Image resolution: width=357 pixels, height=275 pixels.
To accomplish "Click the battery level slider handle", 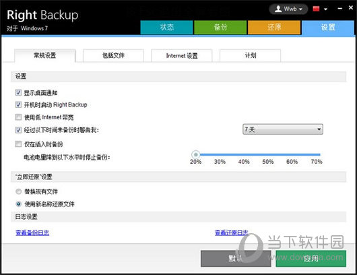I will click(x=195, y=154).
